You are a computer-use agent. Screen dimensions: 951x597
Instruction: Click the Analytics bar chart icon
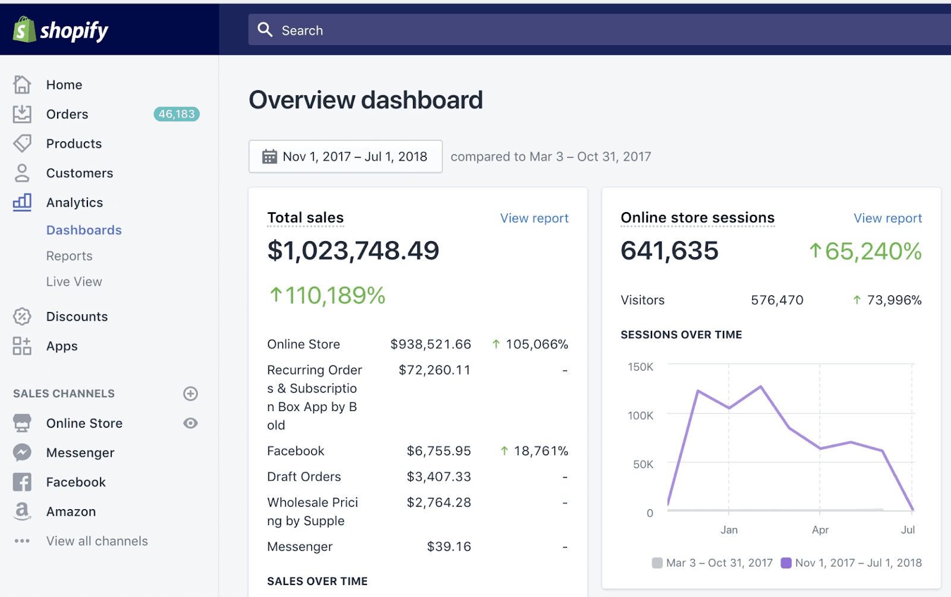pos(22,202)
